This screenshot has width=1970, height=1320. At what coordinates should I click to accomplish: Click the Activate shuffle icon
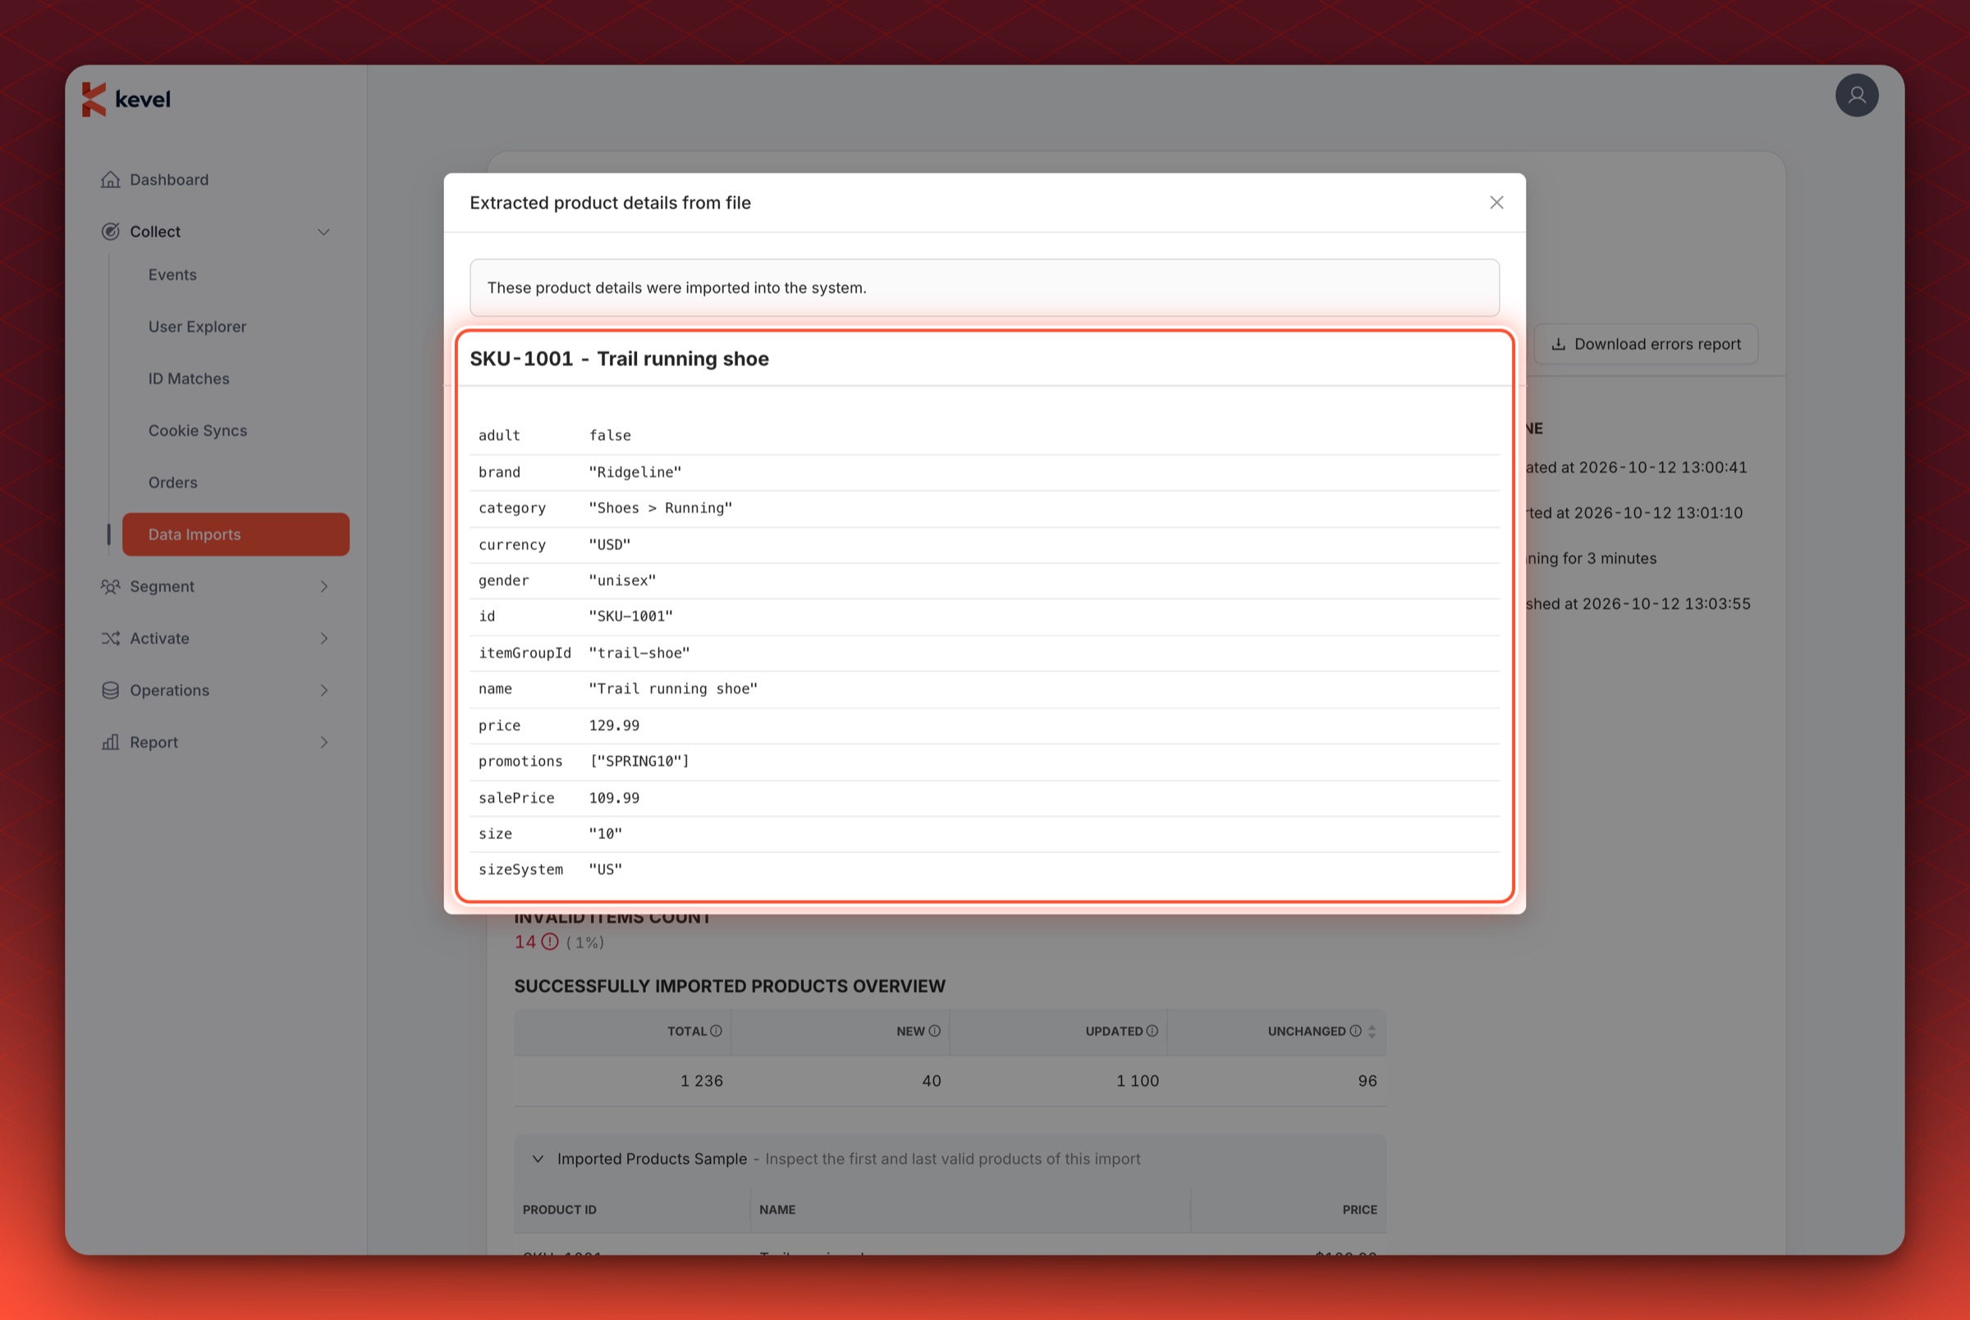tap(110, 638)
